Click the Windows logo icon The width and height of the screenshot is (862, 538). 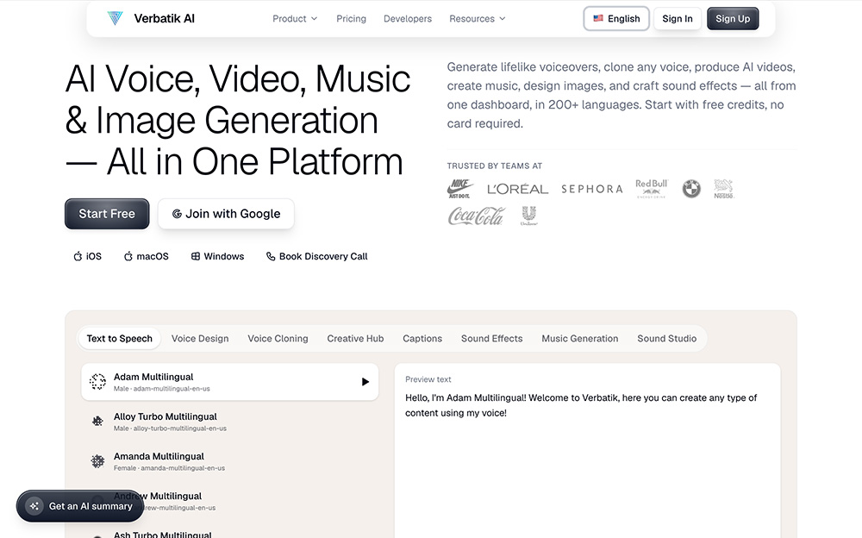tap(195, 256)
